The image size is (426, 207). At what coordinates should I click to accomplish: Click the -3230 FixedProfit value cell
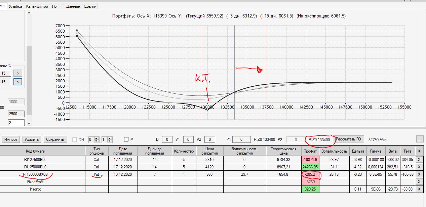click(310, 181)
